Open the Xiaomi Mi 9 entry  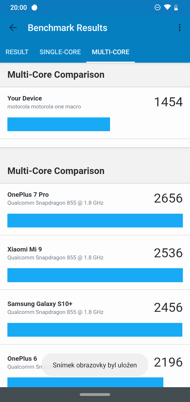(x=25, y=249)
